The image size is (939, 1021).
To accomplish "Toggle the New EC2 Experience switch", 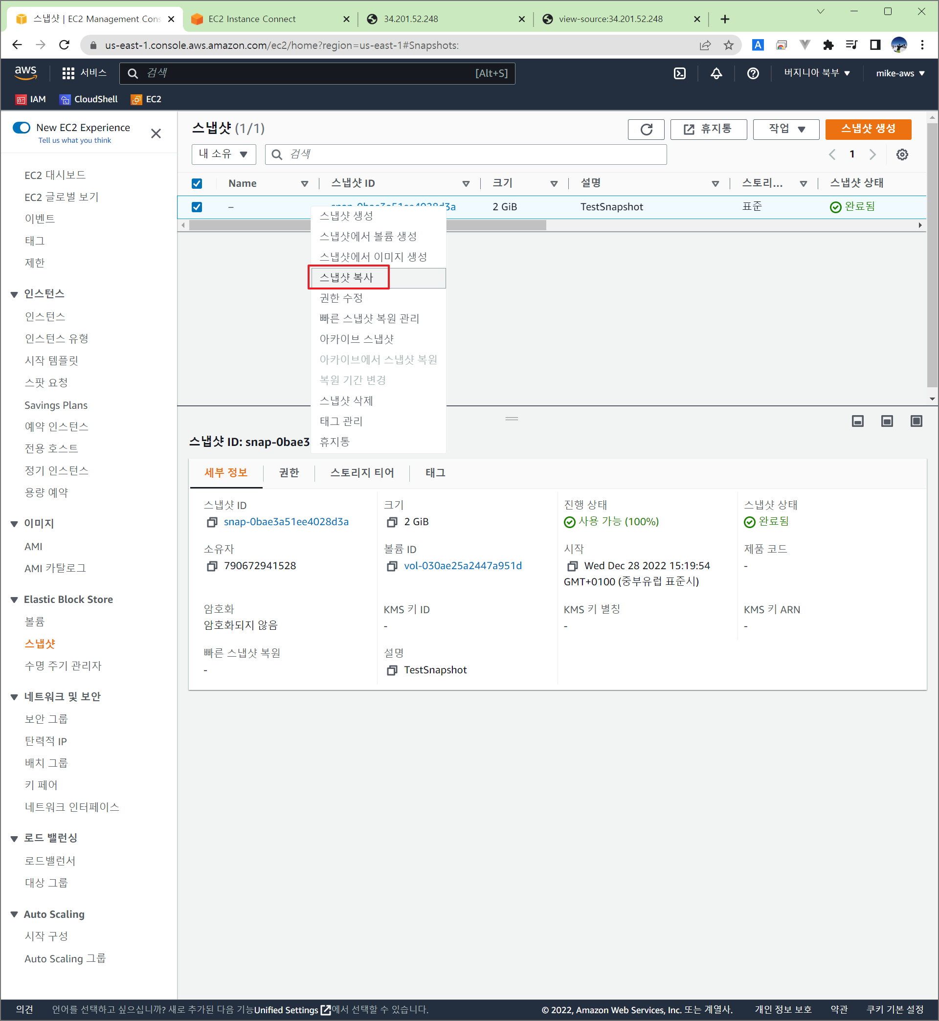I will coord(22,128).
